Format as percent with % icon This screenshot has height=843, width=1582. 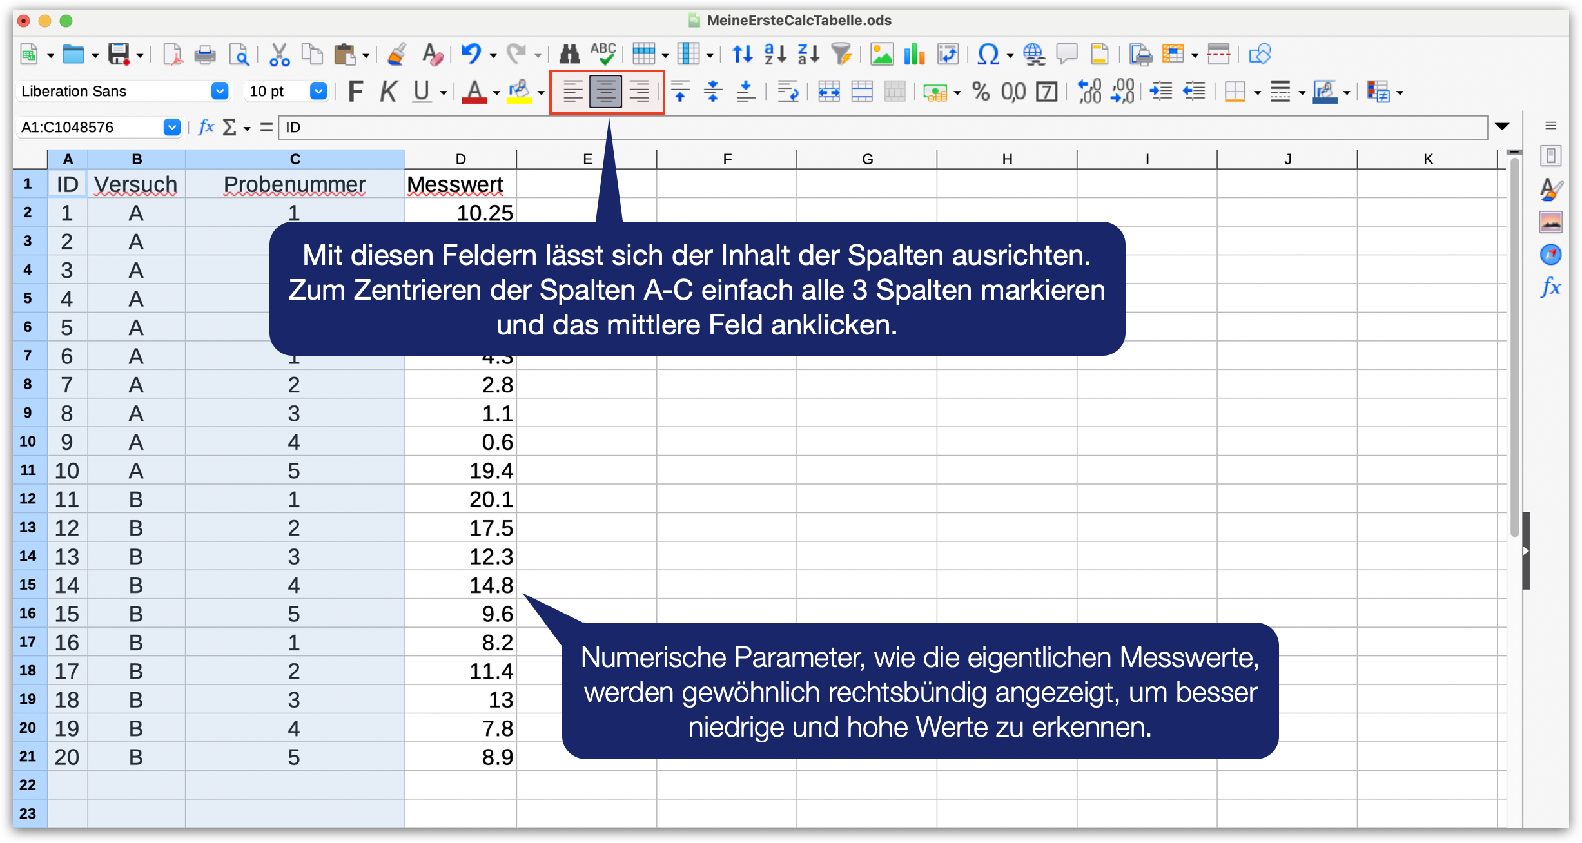coord(981,92)
